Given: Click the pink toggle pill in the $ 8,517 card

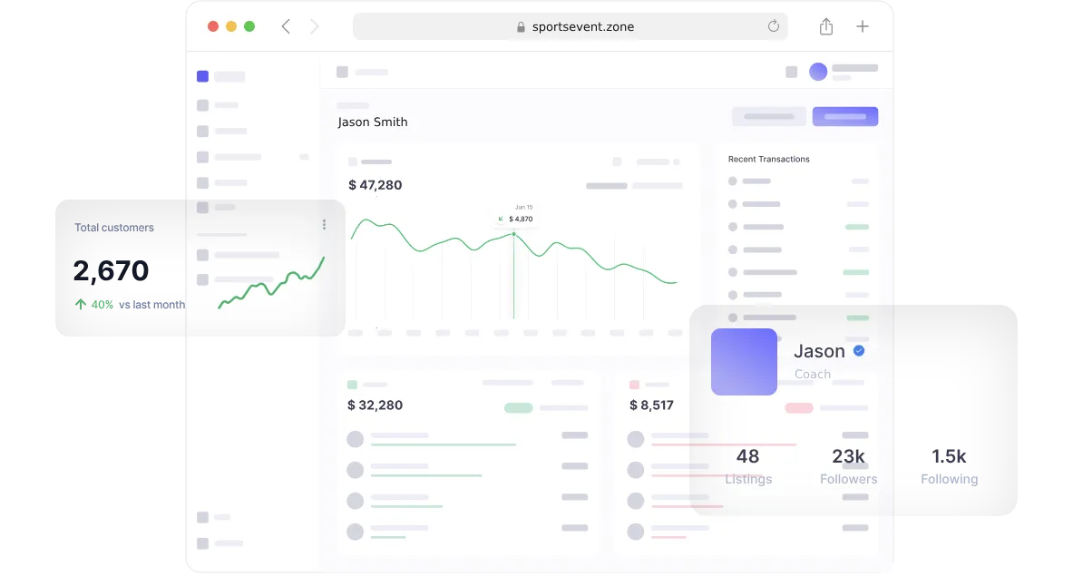Looking at the screenshot, I should (798, 408).
